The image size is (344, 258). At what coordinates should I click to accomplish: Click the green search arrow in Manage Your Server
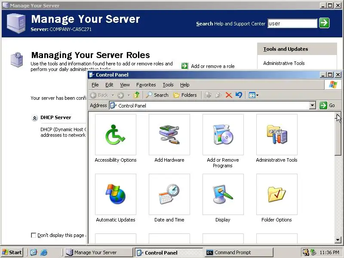pos(324,23)
